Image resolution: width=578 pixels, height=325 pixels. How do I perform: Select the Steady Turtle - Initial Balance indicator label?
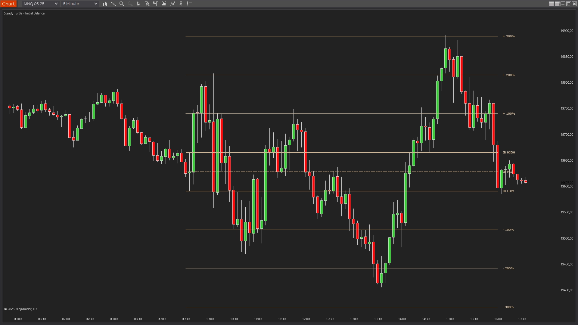click(x=24, y=13)
